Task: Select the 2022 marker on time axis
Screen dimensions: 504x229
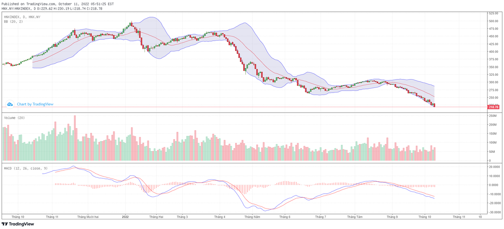Action: (x=125, y=217)
